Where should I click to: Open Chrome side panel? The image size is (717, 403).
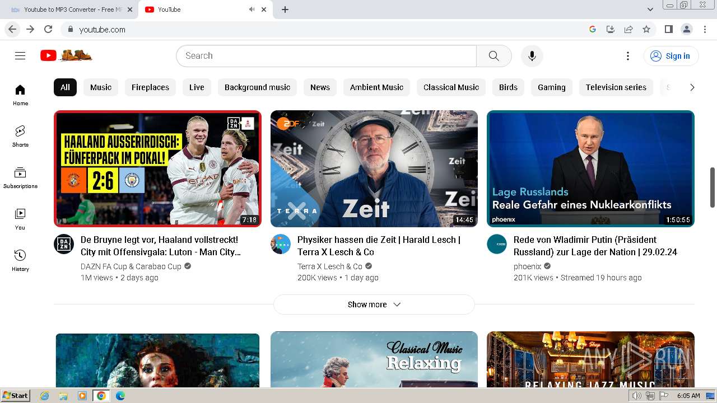click(668, 29)
